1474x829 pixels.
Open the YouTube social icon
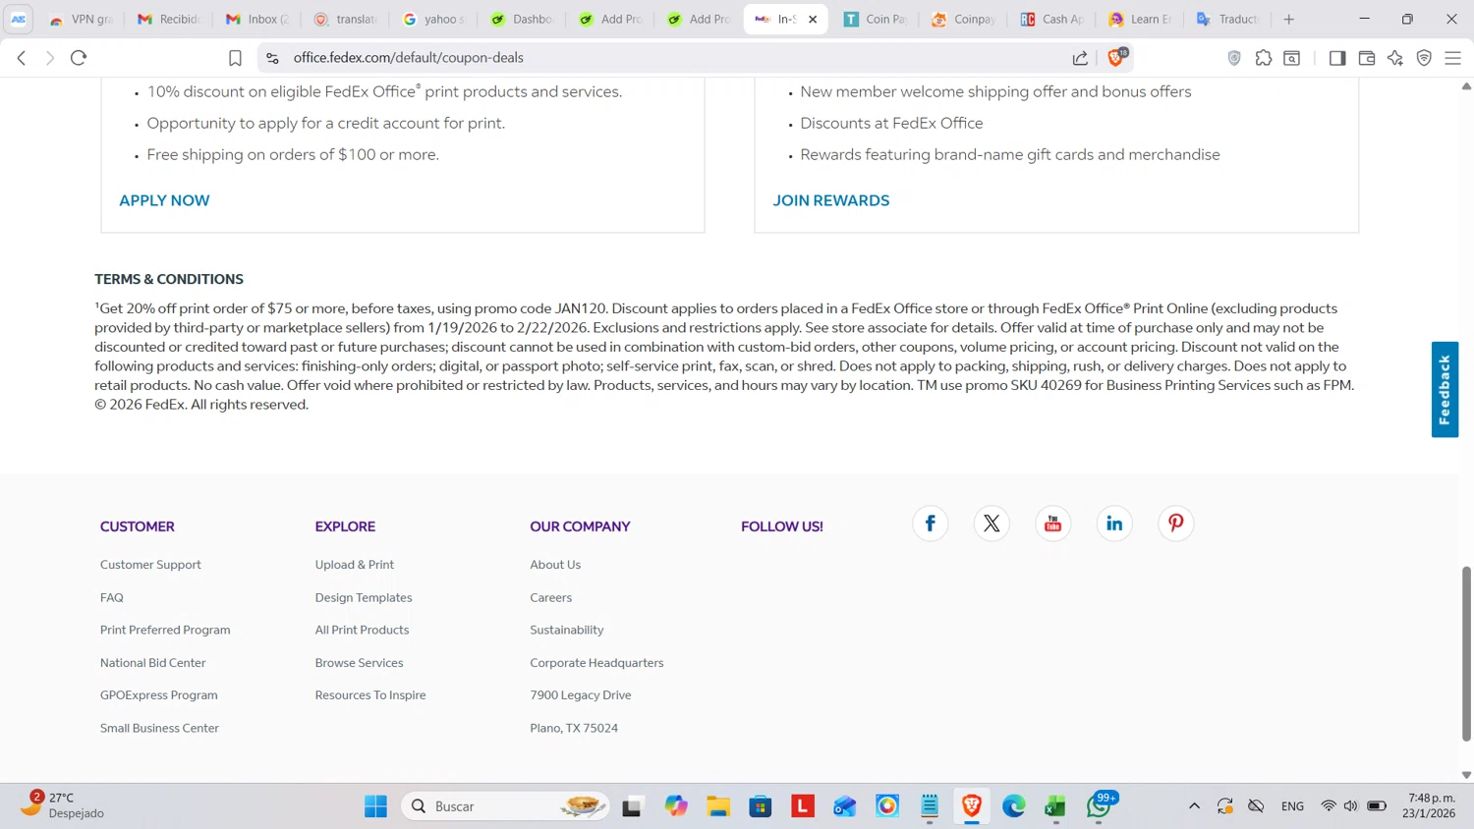pos(1052,524)
